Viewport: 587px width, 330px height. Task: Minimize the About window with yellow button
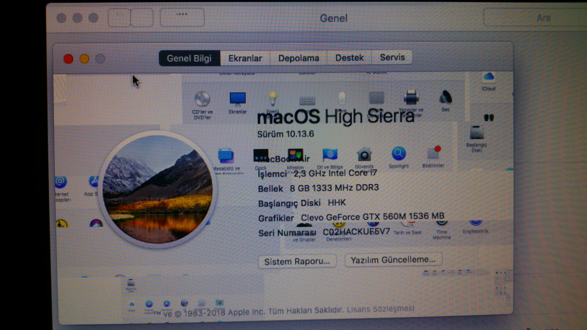(84, 59)
